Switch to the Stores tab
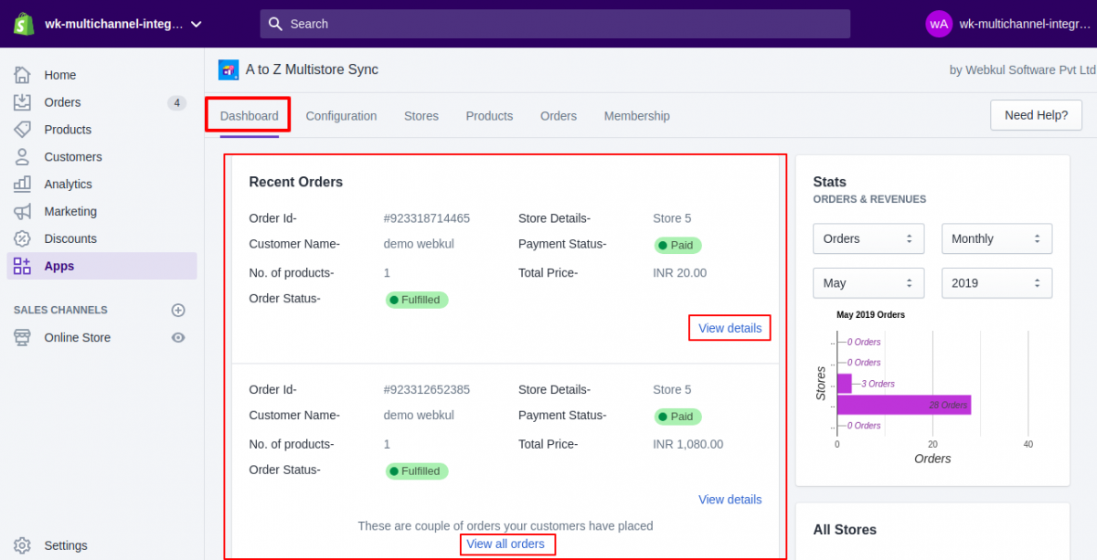The width and height of the screenshot is (1097, 560). 421,116
